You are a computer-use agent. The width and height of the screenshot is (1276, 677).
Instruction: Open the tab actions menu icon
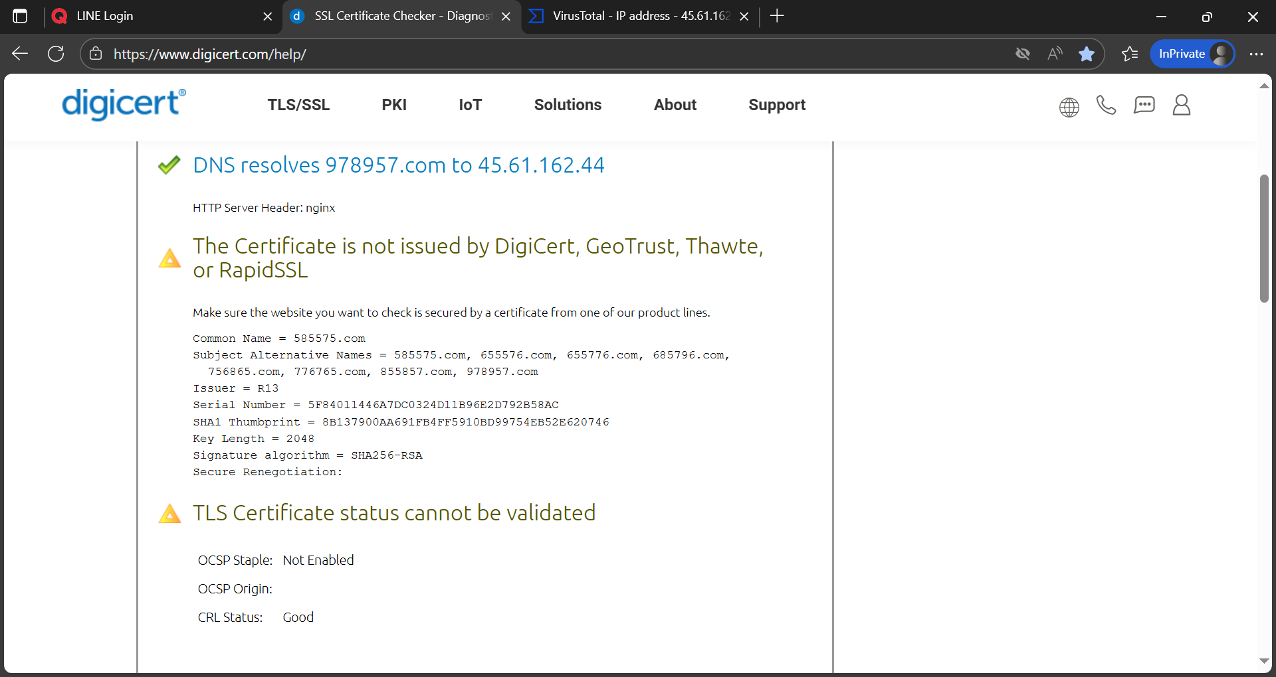20,16
